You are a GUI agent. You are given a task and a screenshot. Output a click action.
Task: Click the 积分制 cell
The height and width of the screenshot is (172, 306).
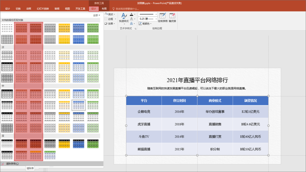pos(215,149)
